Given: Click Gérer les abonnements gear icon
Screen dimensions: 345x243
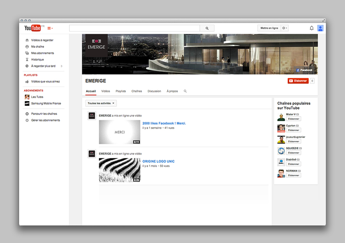Looking at the screenshot, I should point(27,120).
